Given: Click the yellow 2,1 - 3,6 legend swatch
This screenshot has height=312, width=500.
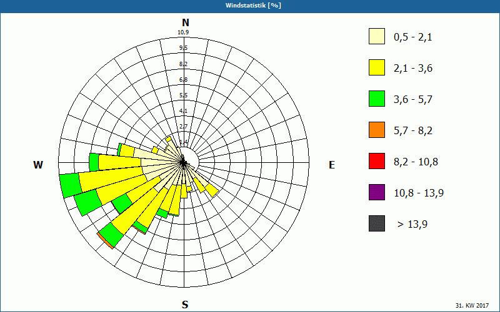Looking at the screenshot, I should [377, 67].
